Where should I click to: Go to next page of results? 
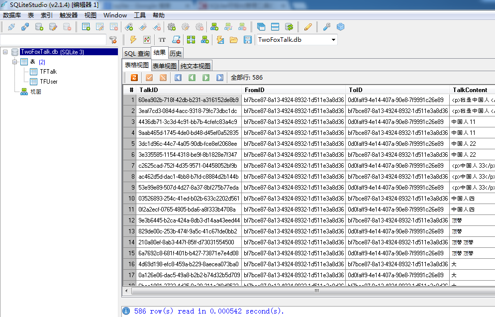click(x=206, y=78)
